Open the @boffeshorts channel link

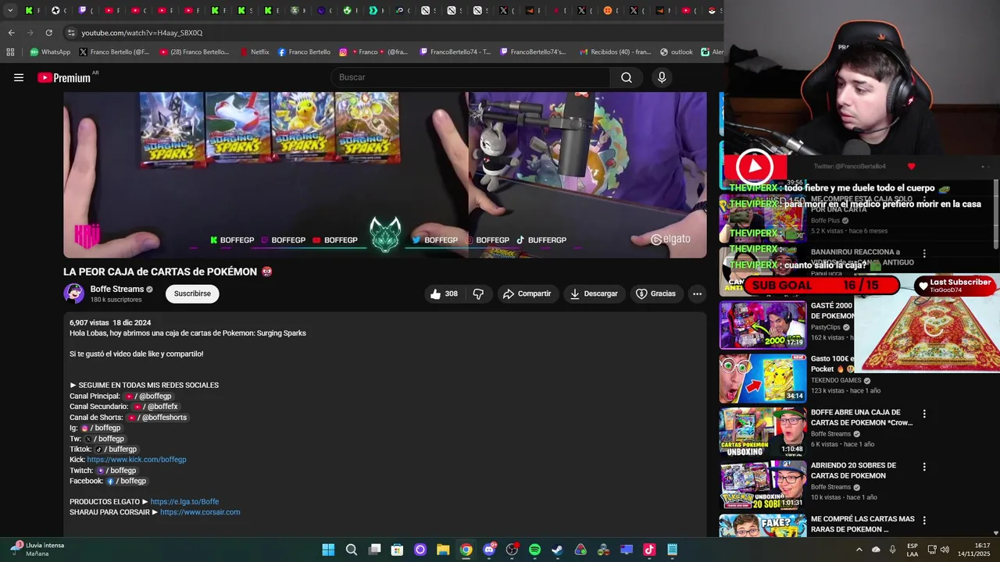pos(158,418)
